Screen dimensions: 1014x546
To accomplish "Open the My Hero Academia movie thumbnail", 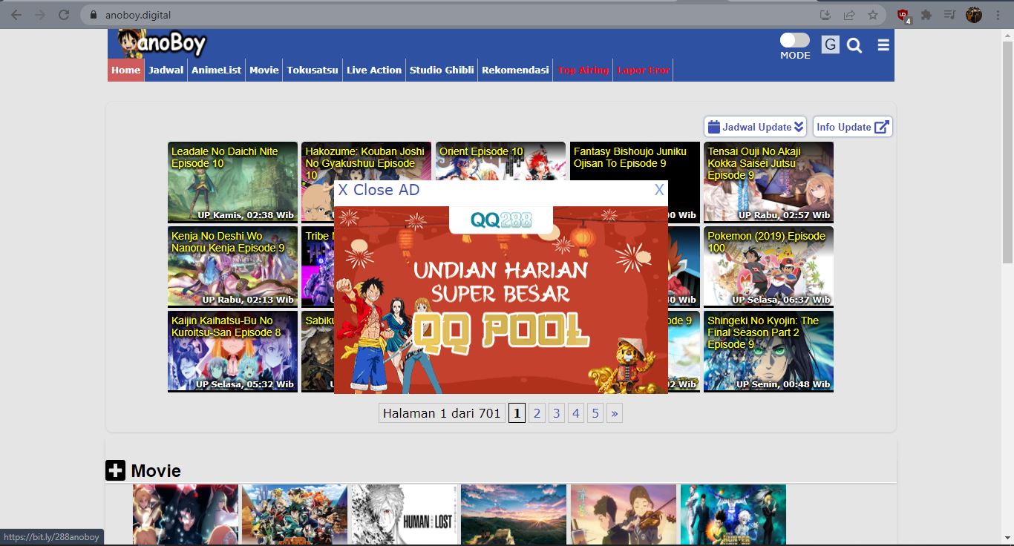I will [x=294, y=515].
